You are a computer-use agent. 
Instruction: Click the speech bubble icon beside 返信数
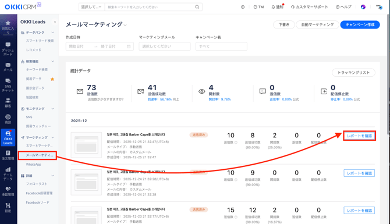[263, 91]
